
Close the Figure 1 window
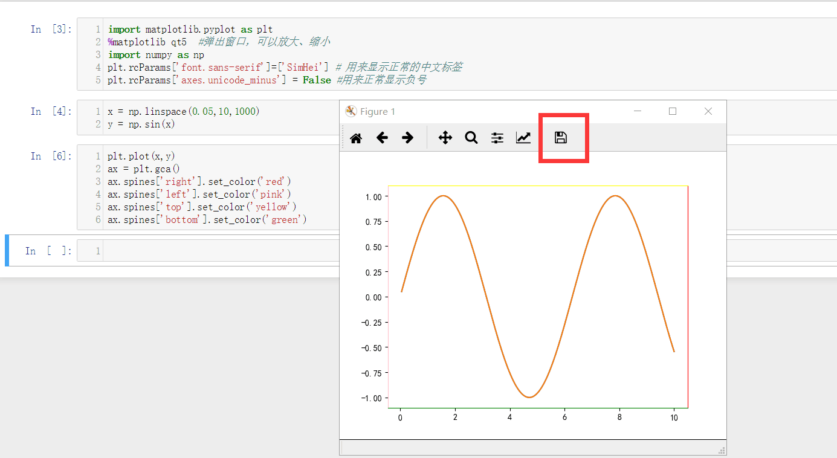tap(708, 111)
